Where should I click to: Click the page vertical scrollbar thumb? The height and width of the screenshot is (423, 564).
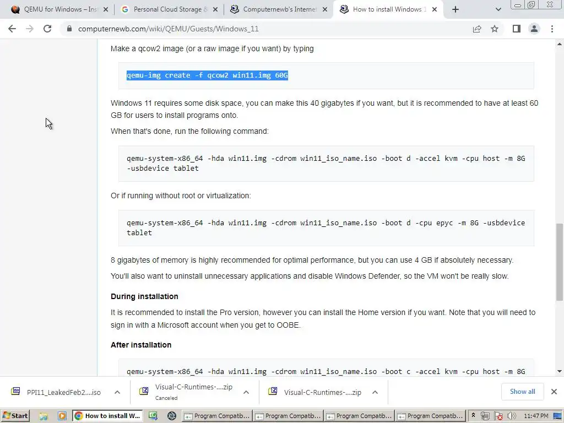pos(560,262)
